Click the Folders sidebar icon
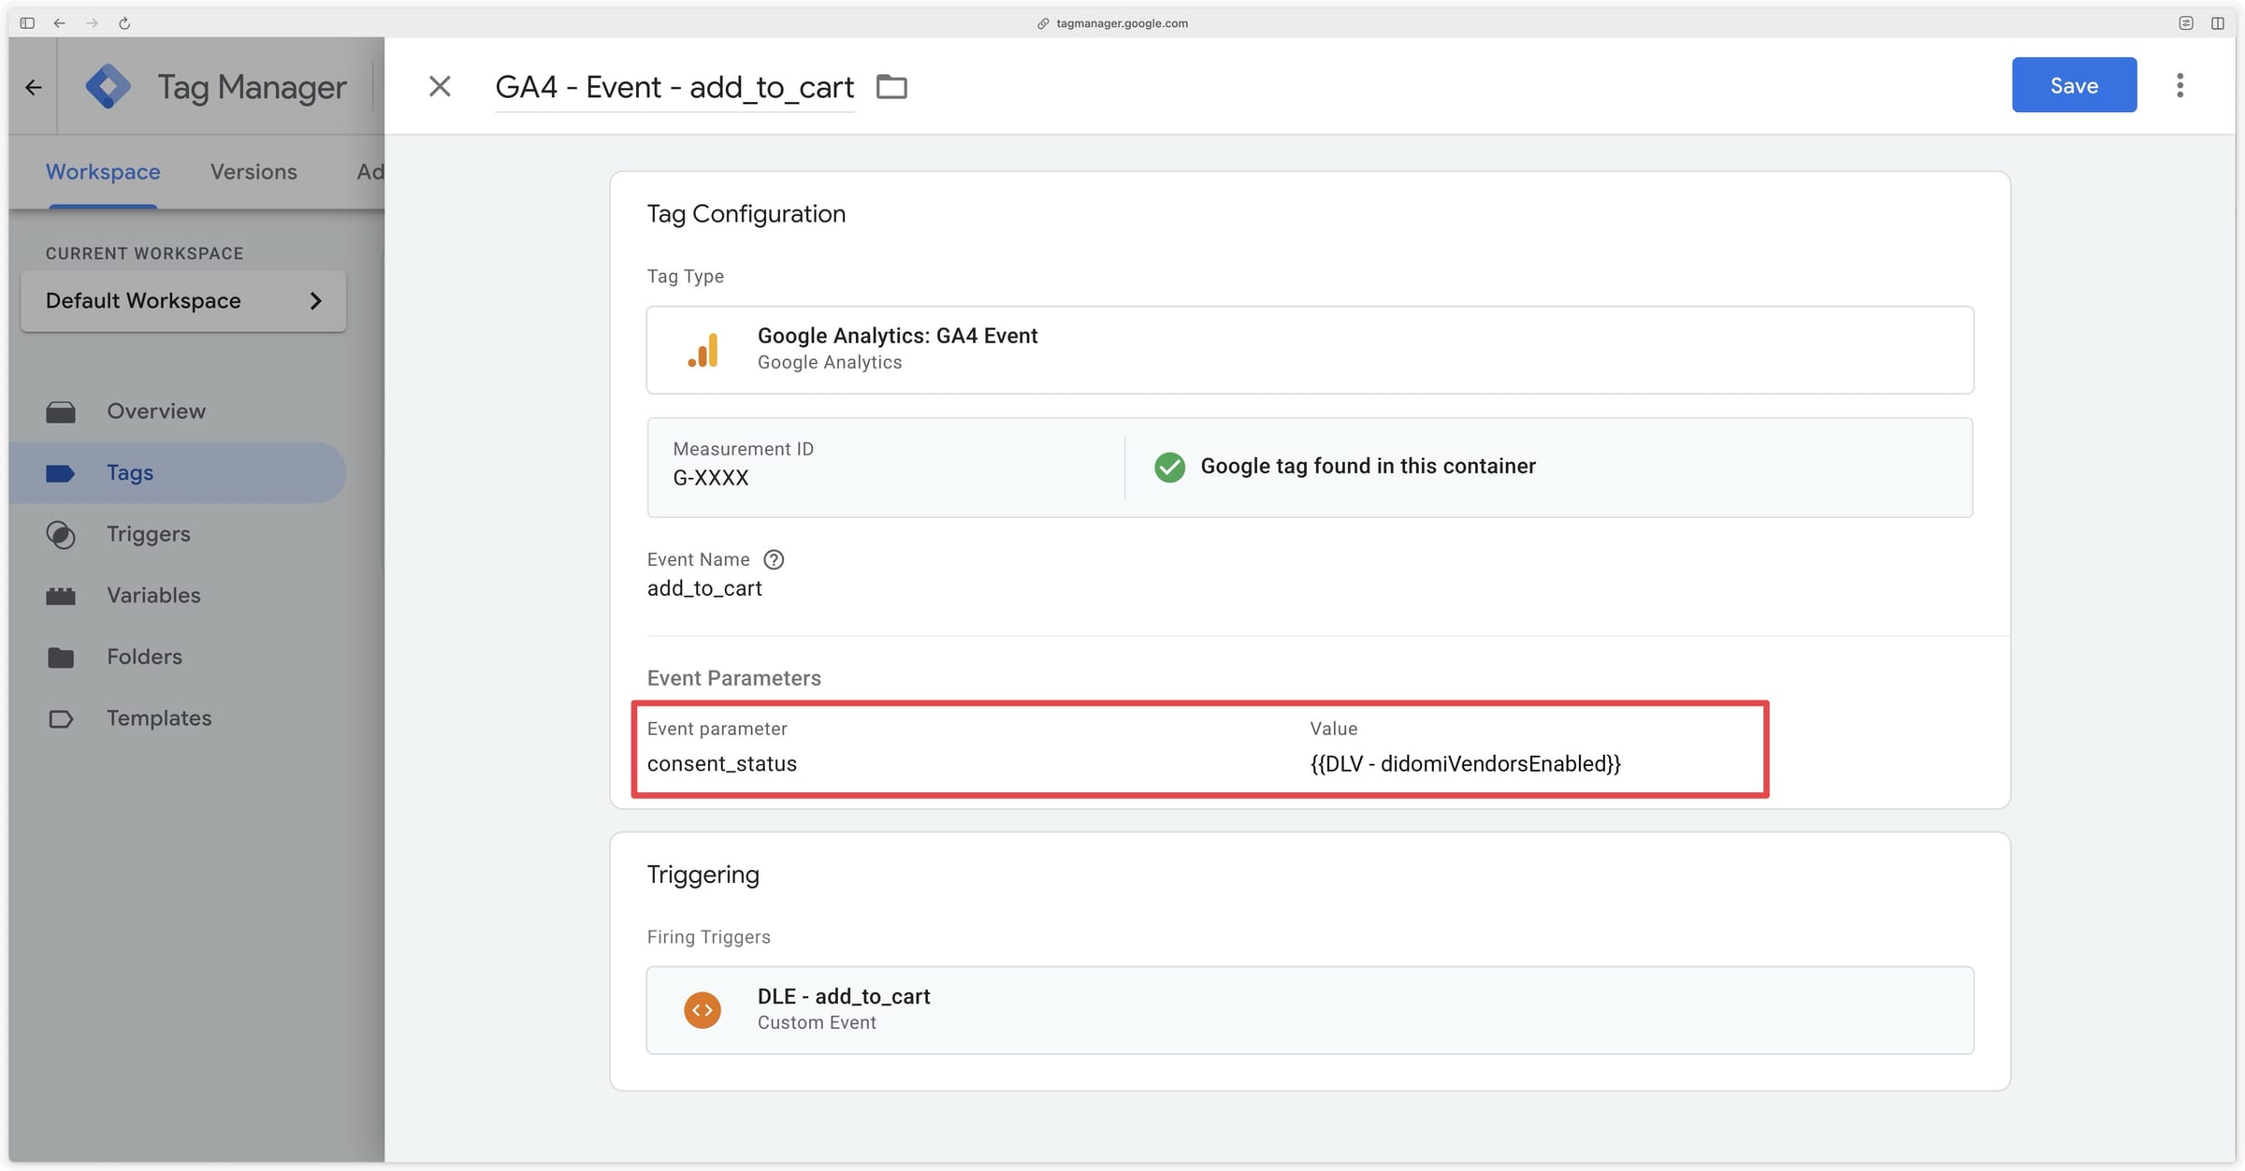The height and width of the screenshot is (1171, 2245). [x=61, y=657]
